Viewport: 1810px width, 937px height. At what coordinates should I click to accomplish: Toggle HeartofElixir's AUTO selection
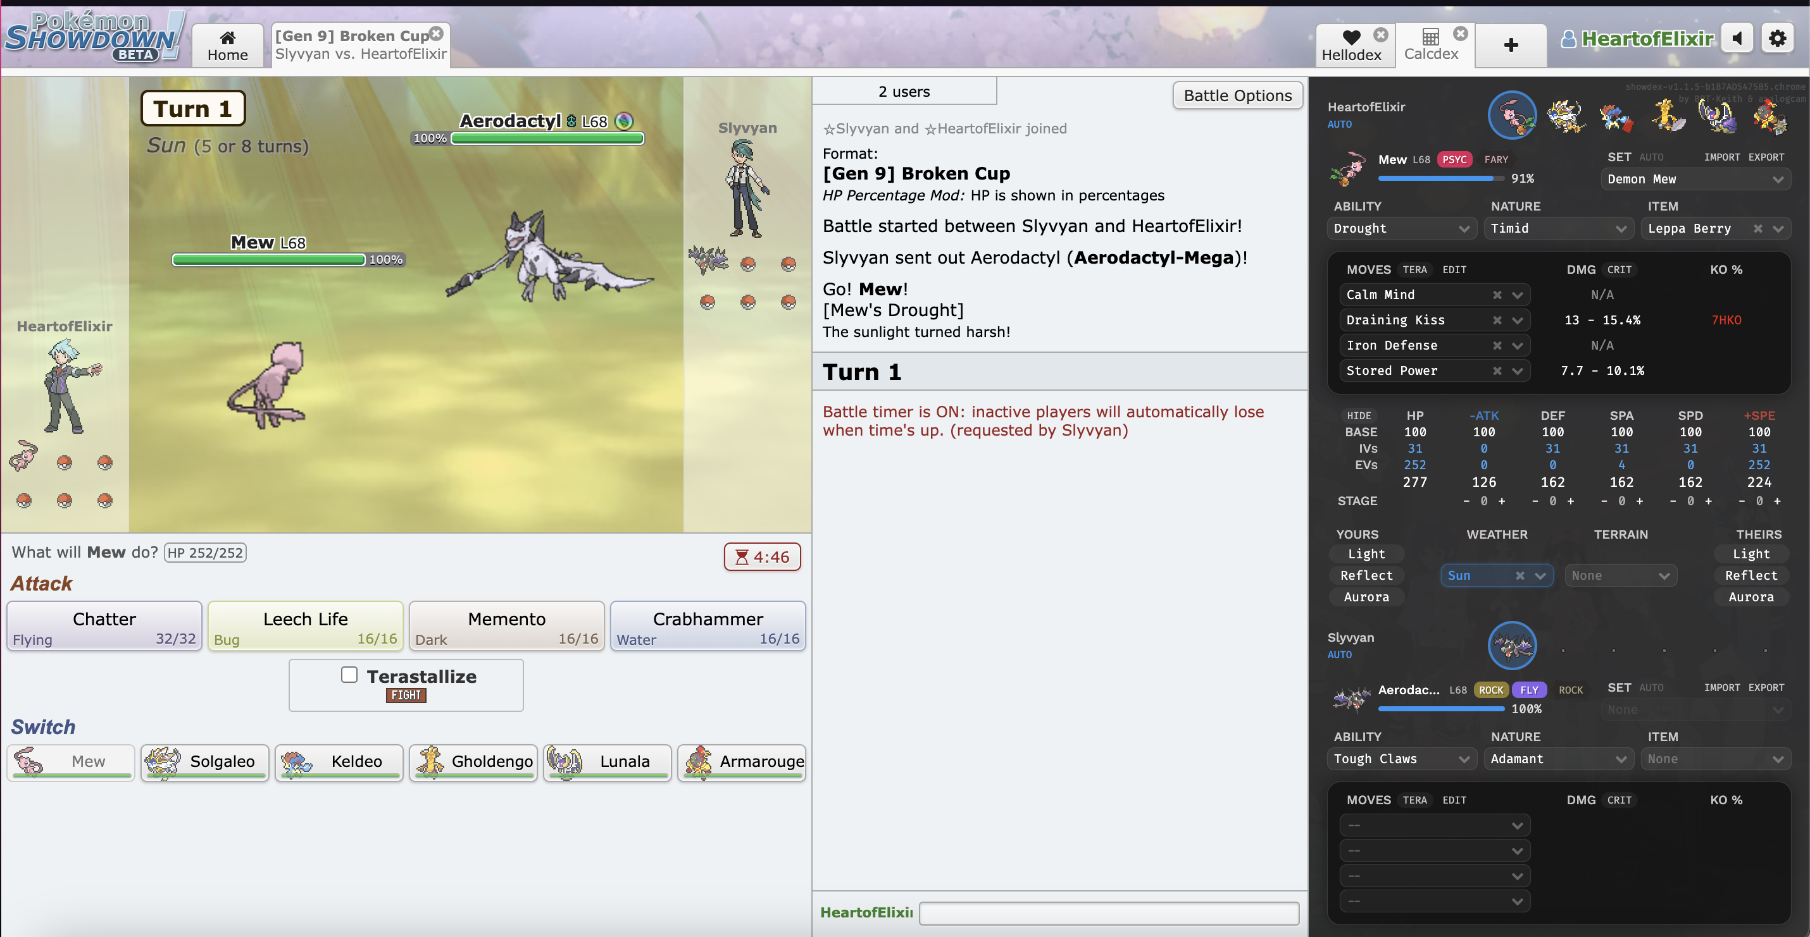[x=1339, y=124]
